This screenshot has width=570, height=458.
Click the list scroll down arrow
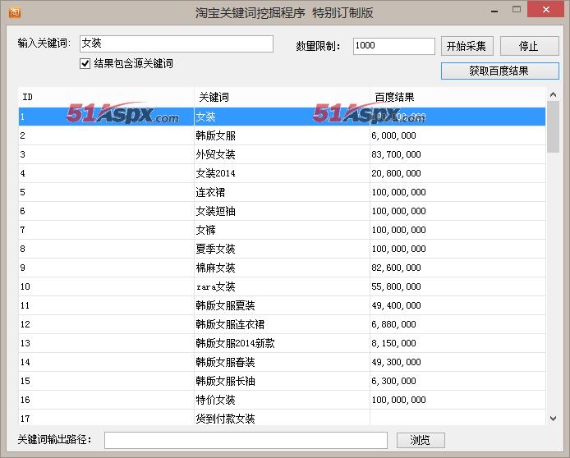click(x=554, y=419)
